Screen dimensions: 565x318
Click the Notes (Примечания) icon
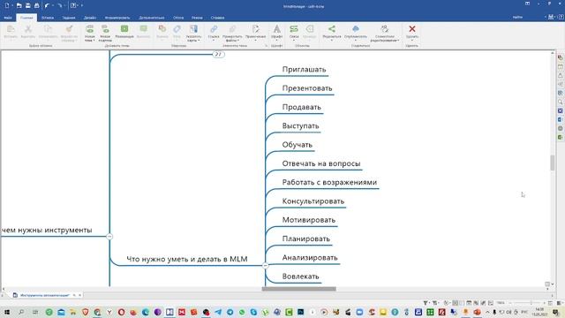(255, 29)
